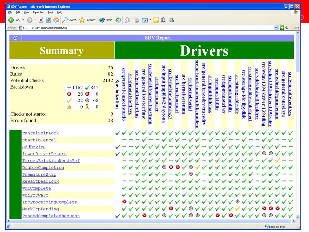This screenshot has height=232, width=309.
Task: Open the lowerDriverReturn rule link
Action: pyautogui.click(x=44, y=154)
